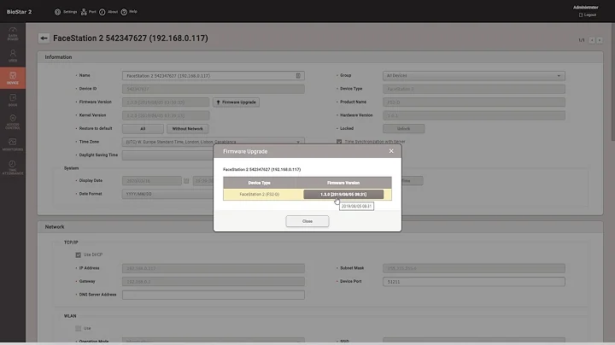Click the IP Address field
Screen dimensions: 615x345
point(214,268)
